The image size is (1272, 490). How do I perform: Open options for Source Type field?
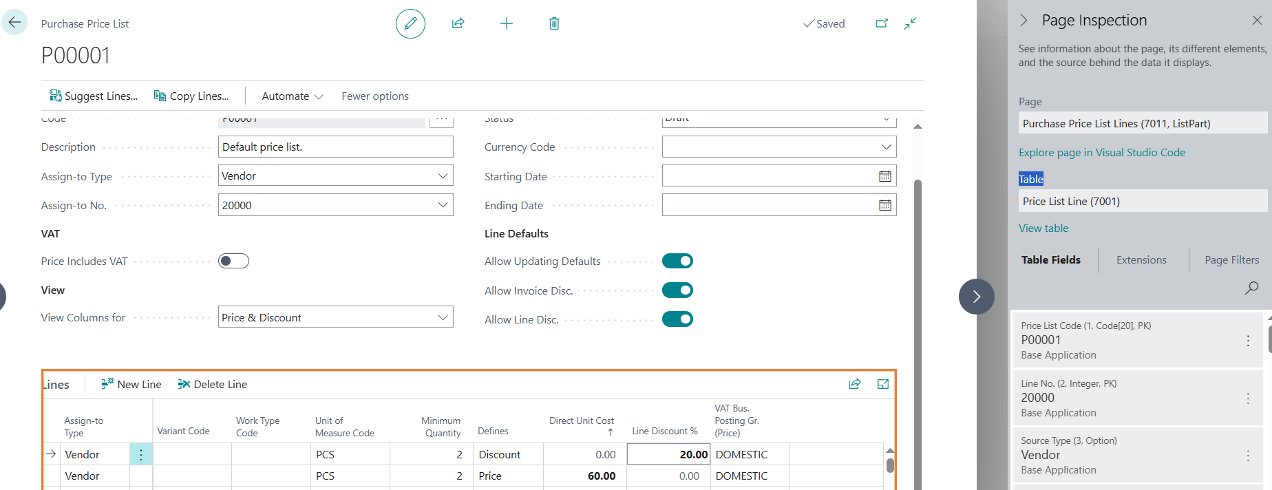[x=1248, y=456]
